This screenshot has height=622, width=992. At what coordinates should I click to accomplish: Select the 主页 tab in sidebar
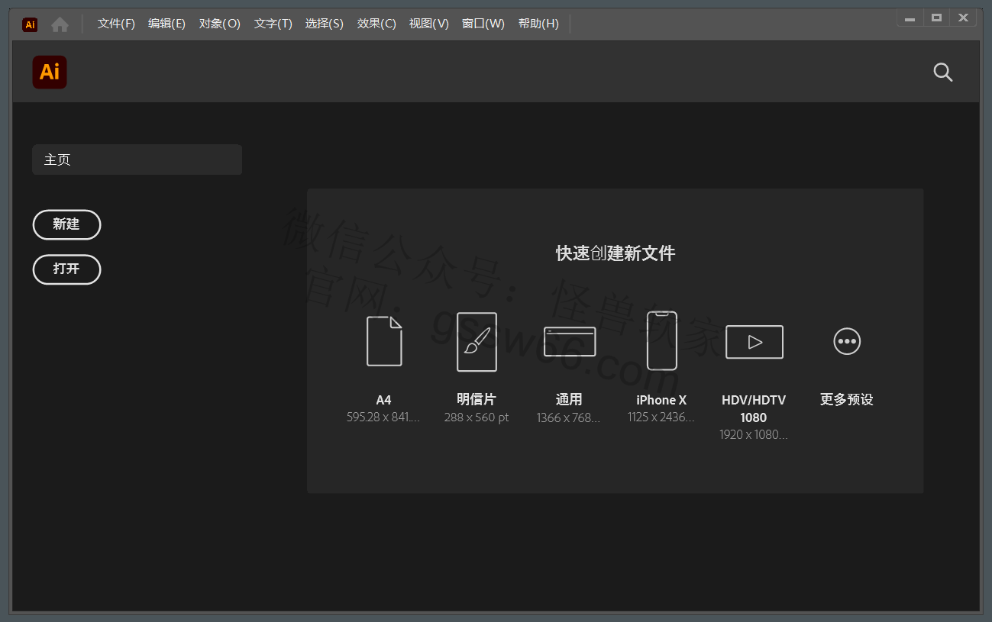[x=137, y=160]
